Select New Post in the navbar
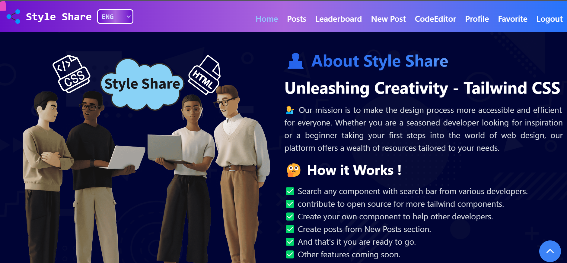Image resolution: width=567 pixels, height=263 pixels. tap(388, 19)
